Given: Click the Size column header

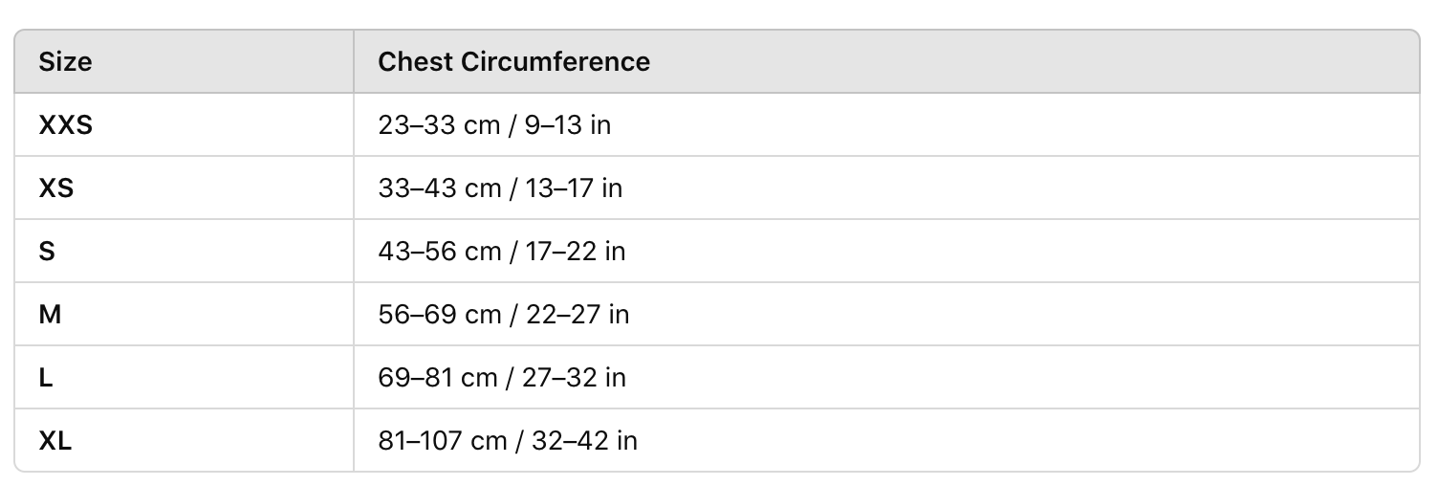Looking at the screenshot, I should click(65, 62).
